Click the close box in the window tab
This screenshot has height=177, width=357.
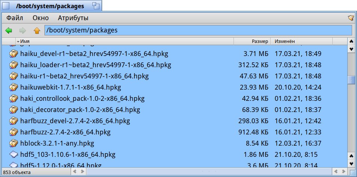(6, 6)
